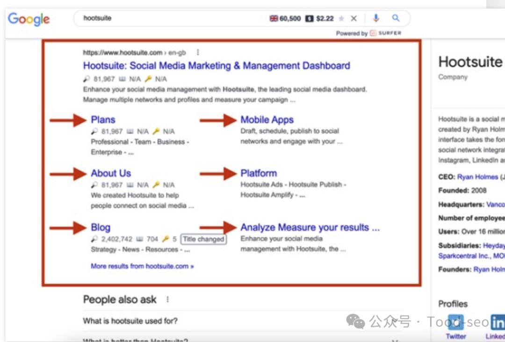
Task: Click the Headquarters location link
Action: pos(495,204)
